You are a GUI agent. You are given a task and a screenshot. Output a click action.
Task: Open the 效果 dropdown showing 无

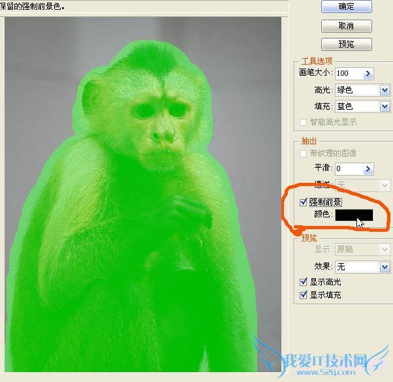click(x=363, y=266)
